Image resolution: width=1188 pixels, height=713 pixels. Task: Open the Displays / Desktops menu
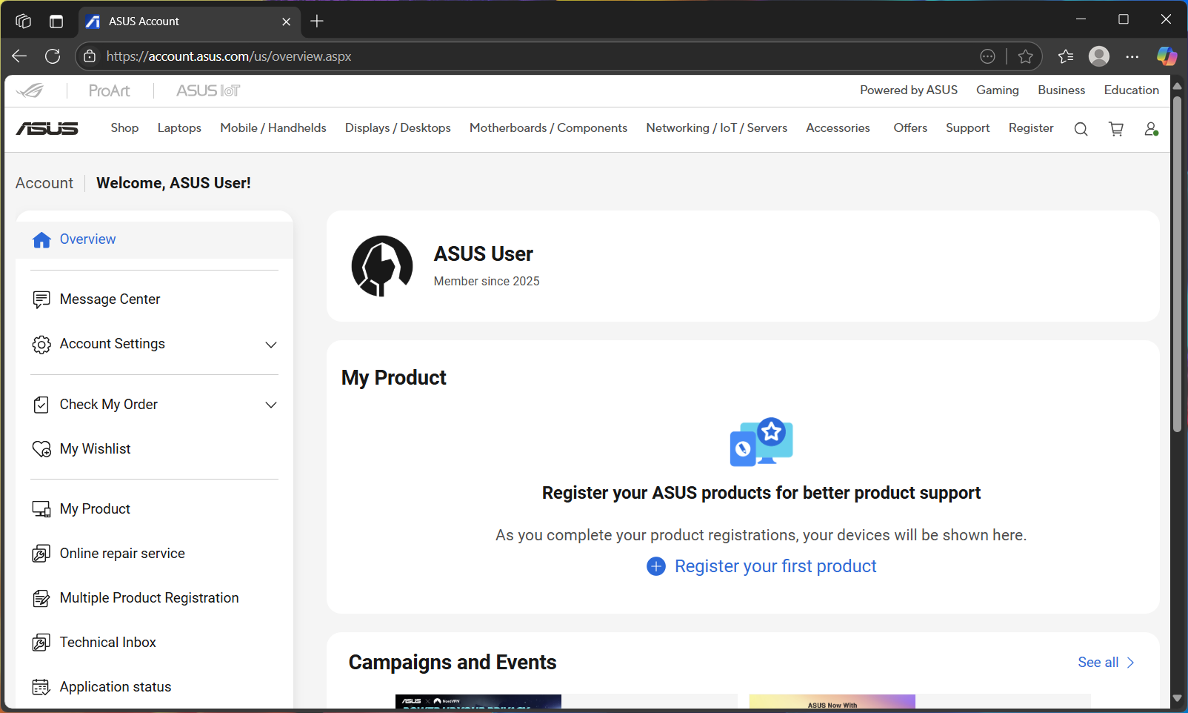[398, 128]
